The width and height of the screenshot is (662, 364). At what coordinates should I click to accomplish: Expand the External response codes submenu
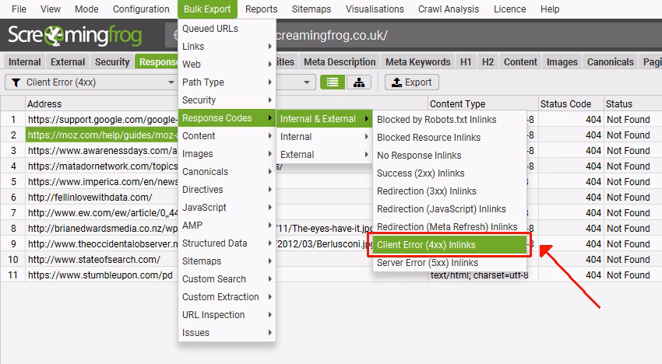point(324,155)
